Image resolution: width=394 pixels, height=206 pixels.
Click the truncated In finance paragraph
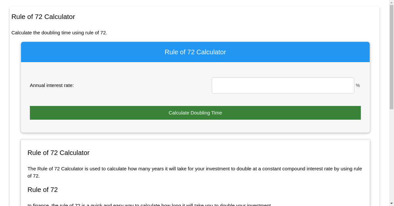[150, 205]
